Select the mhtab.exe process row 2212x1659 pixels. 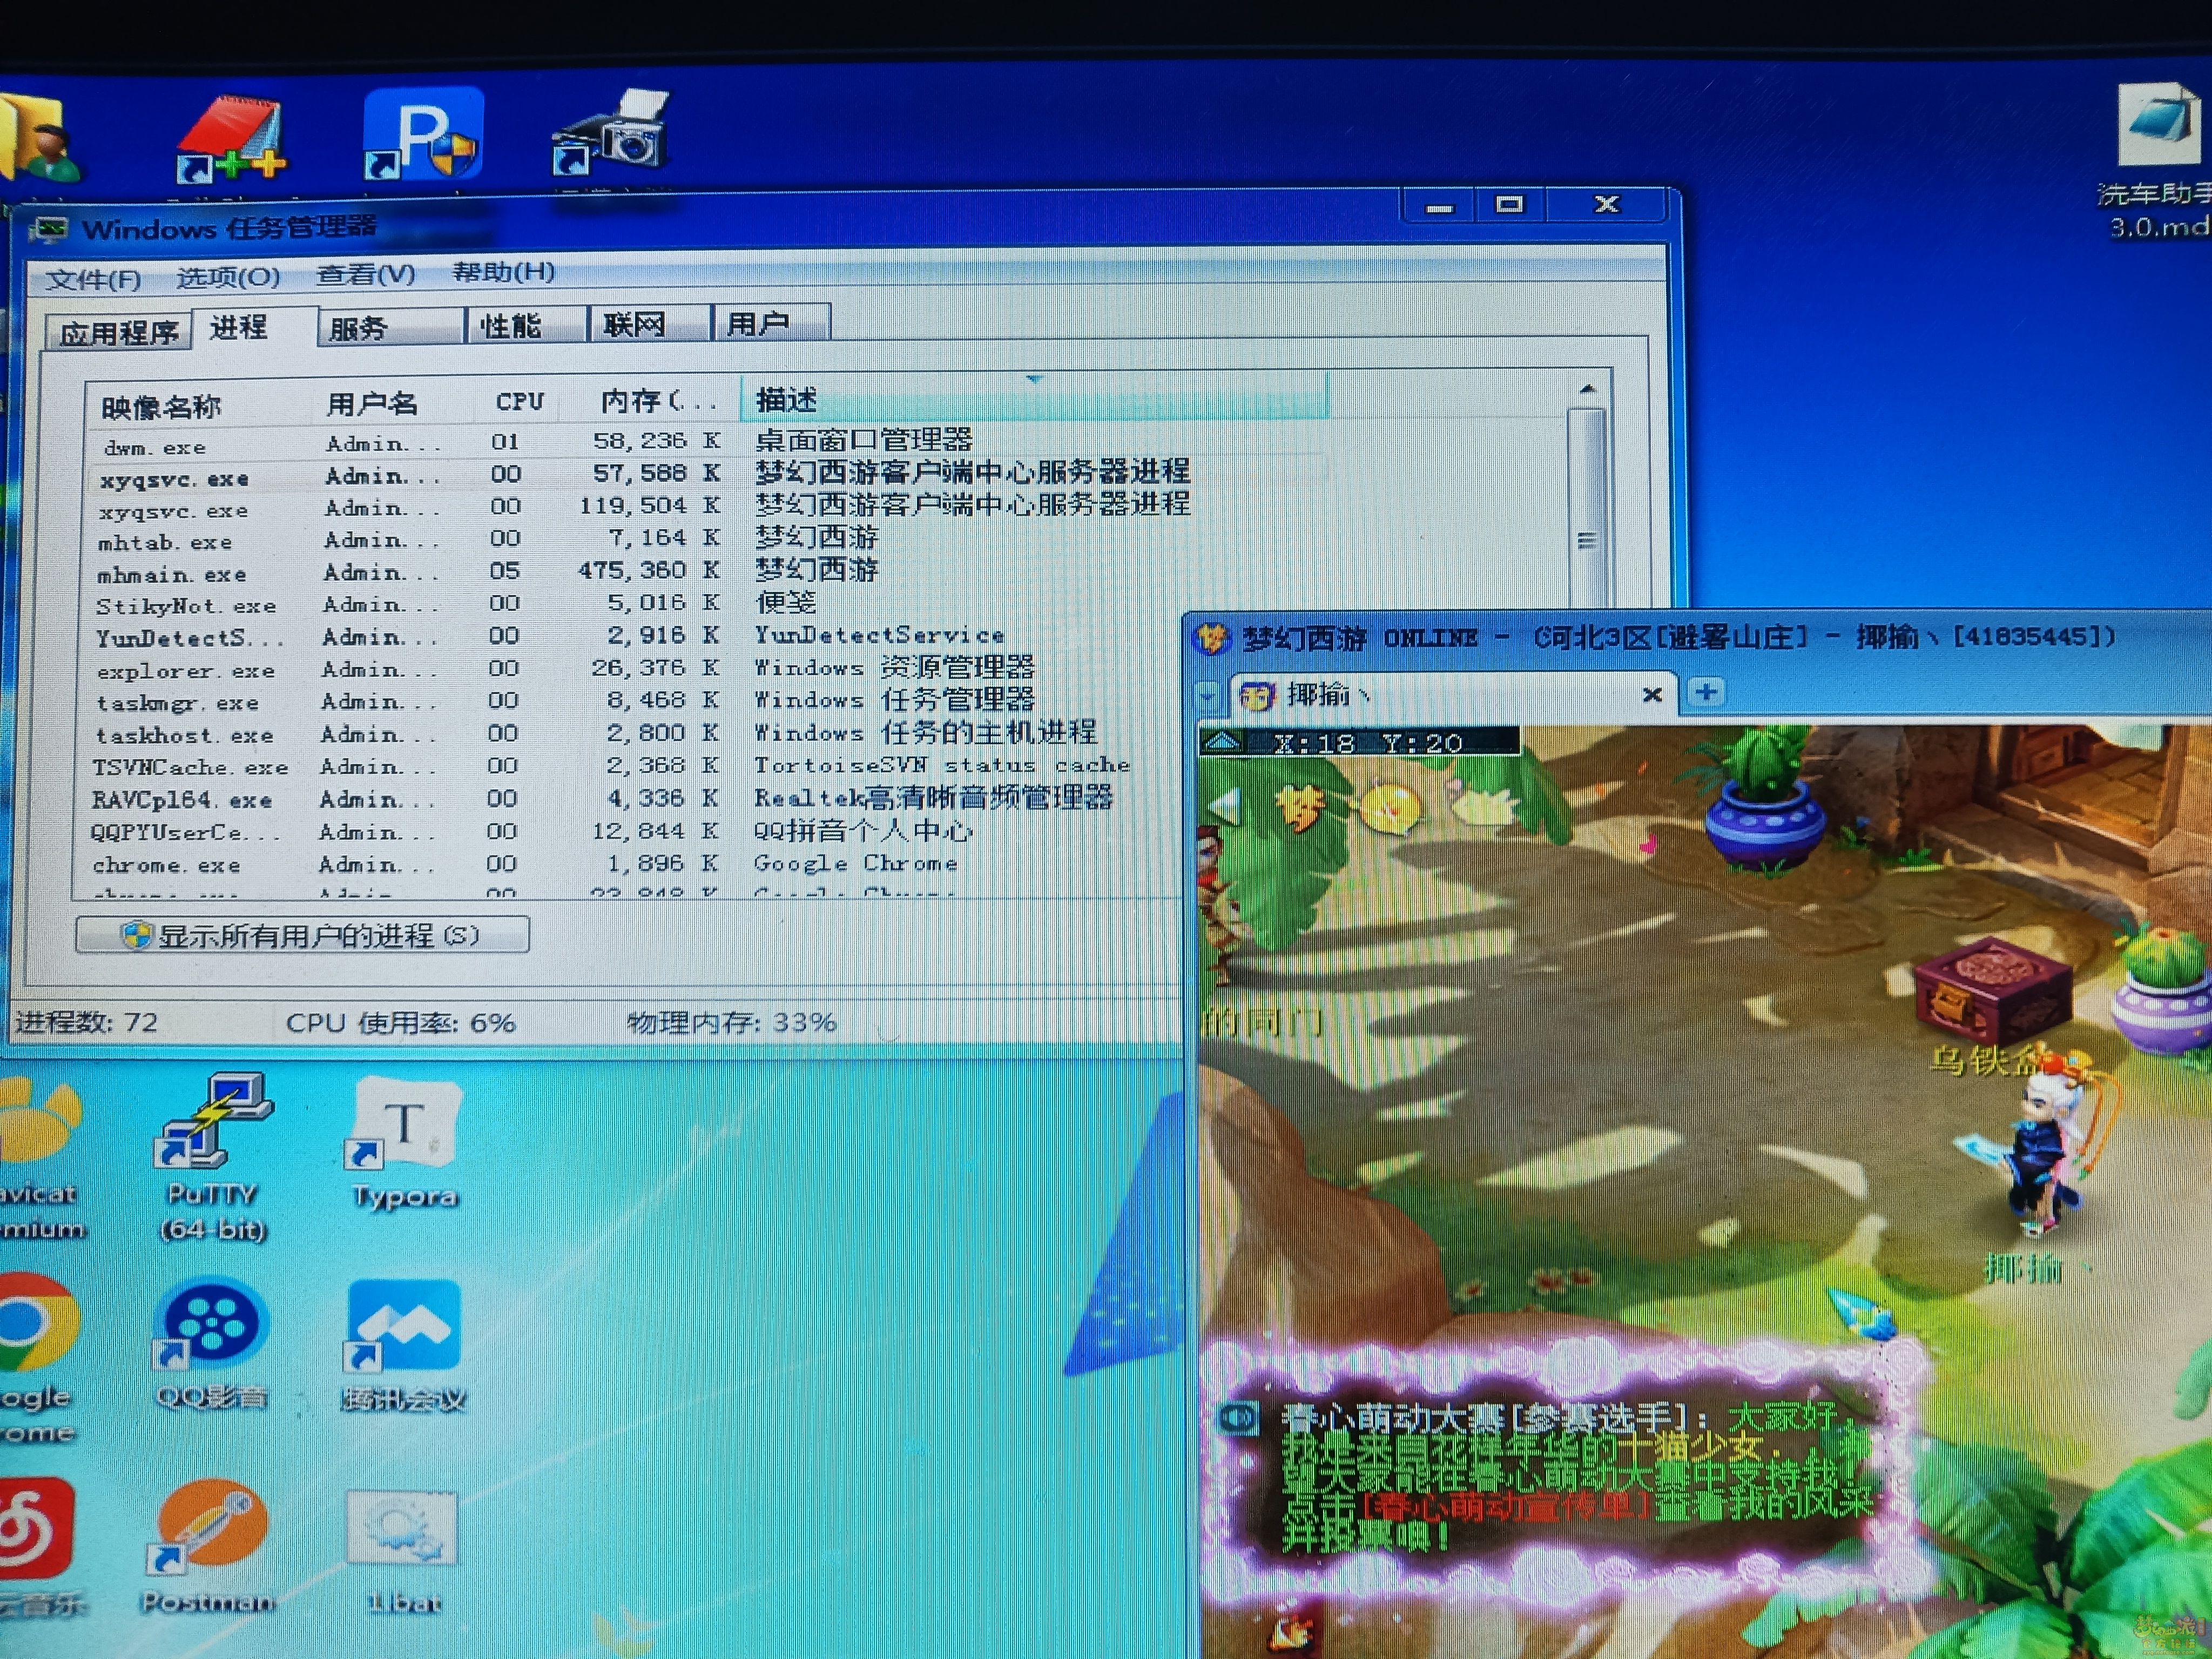point(710,540)
